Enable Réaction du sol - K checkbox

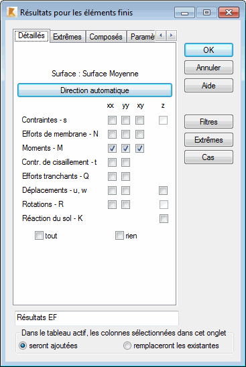pyautogui.click(x=164, y=218)
